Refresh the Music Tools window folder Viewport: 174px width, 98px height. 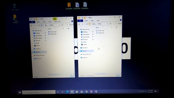pos(62,25)
